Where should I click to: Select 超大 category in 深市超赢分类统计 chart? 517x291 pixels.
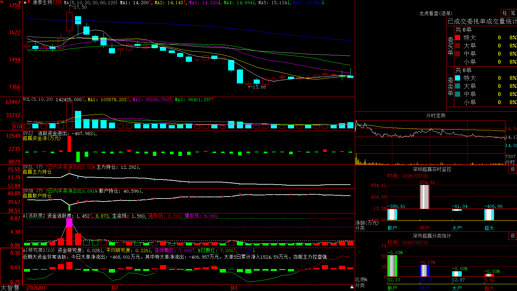(x=489, y=288)
